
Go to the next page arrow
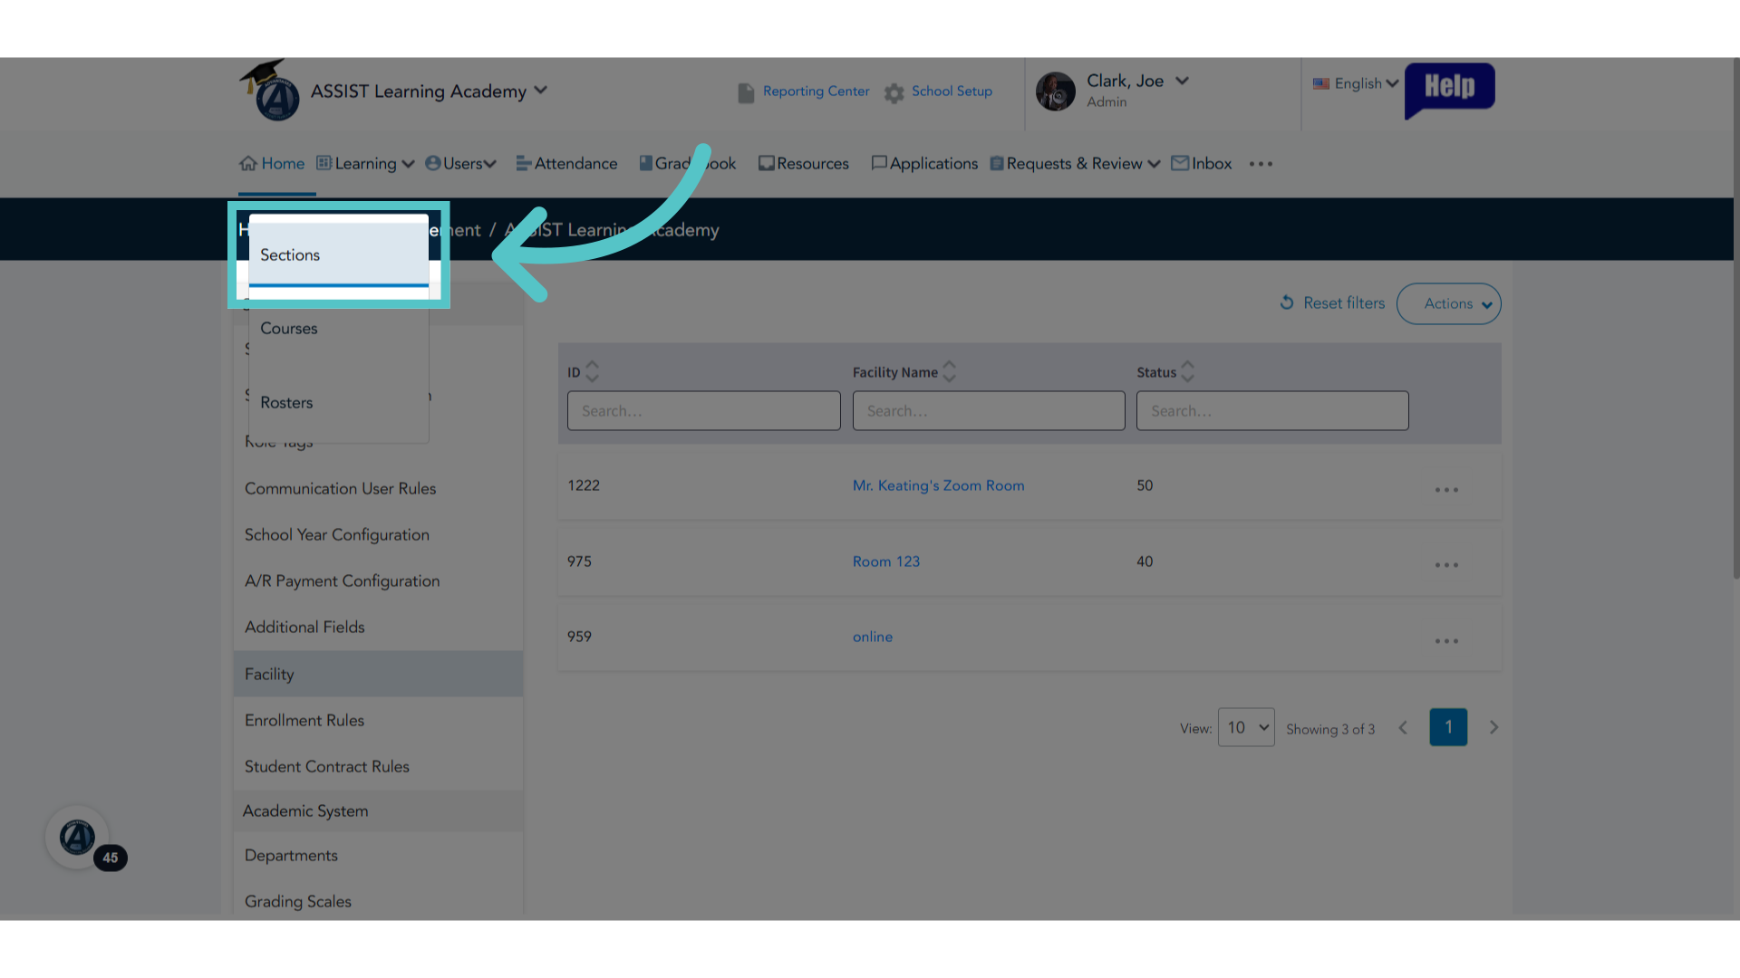click(1493, 728)
